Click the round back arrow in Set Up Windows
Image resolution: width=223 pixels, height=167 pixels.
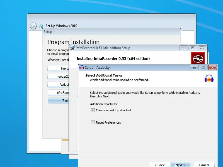click(x=33, y=26)
